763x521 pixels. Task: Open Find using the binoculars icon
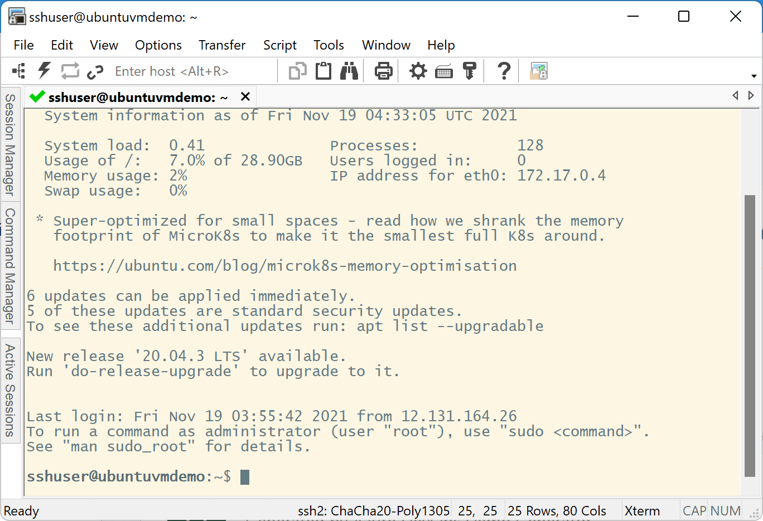(x=349, y=71)
